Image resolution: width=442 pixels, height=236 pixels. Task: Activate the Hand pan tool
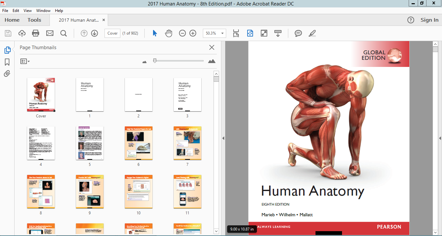click(x=169, y=33)
